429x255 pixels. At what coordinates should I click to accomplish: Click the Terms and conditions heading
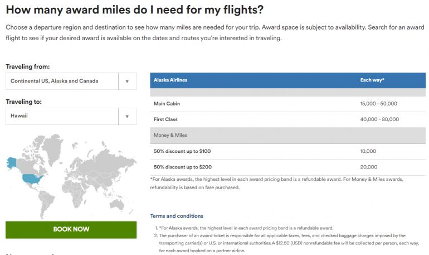(177, 216)
